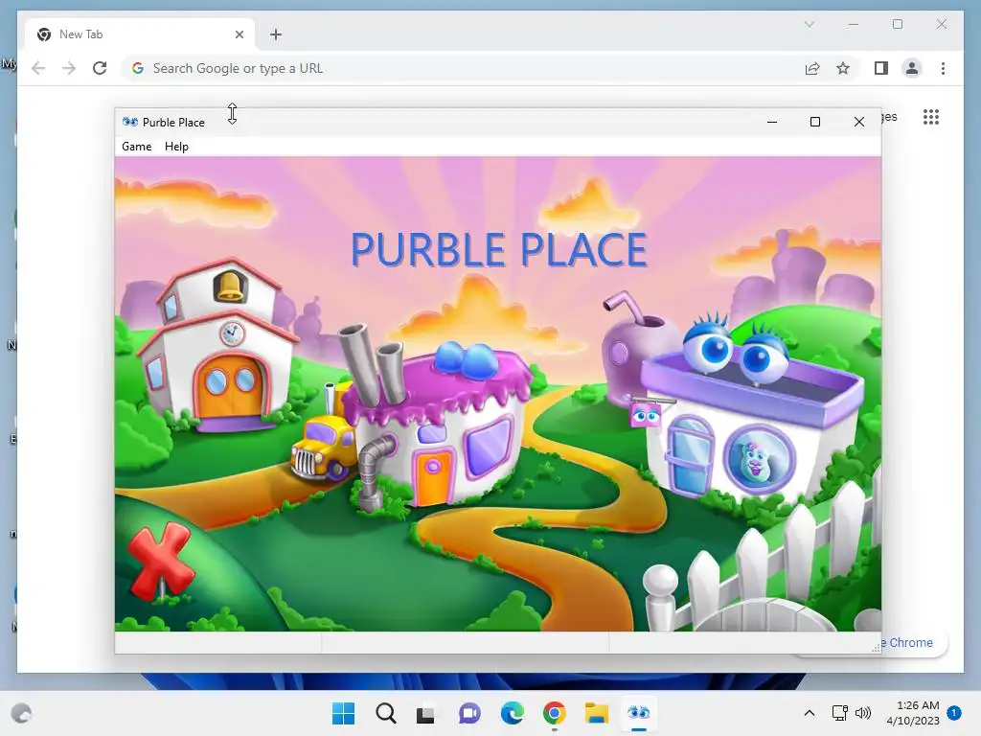Open the Game menu in Purble Place
Screen dimensions: 981x736
point(136,147)
